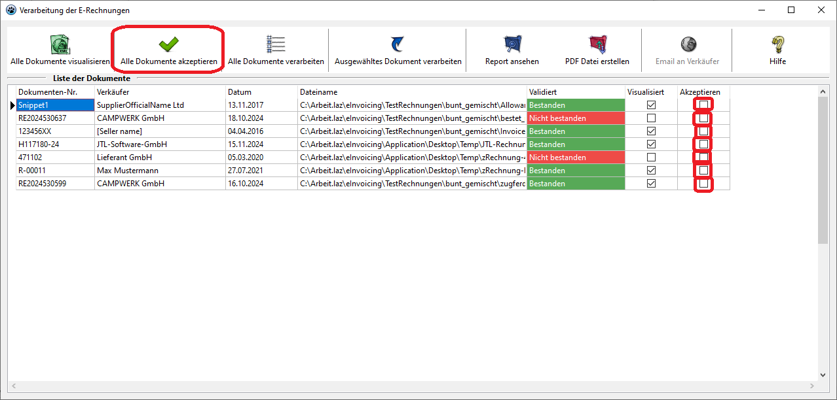837x400 pixels.
Task: Open Report ansehen from the toolbar
Action: coord(511,44)
